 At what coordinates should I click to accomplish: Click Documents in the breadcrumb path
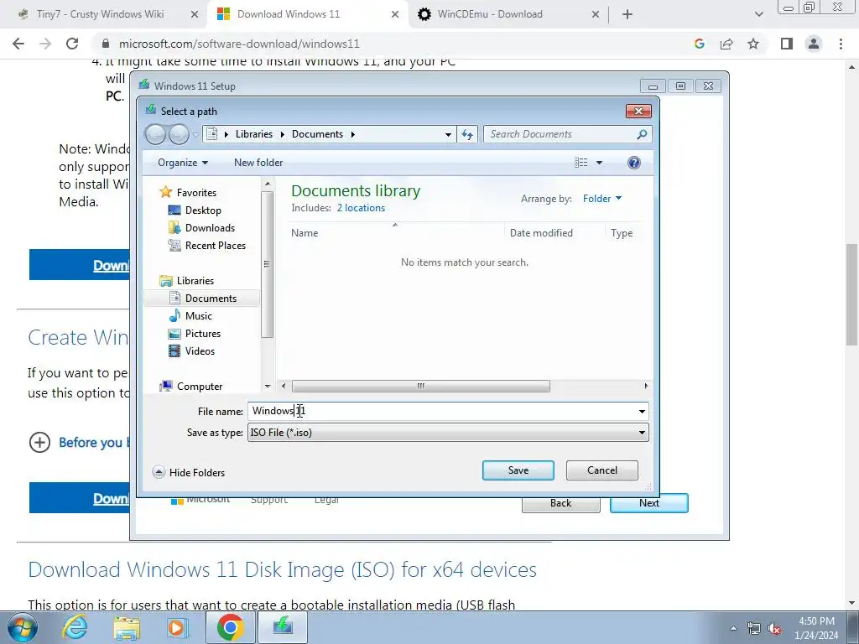click(x=317, y=134)
